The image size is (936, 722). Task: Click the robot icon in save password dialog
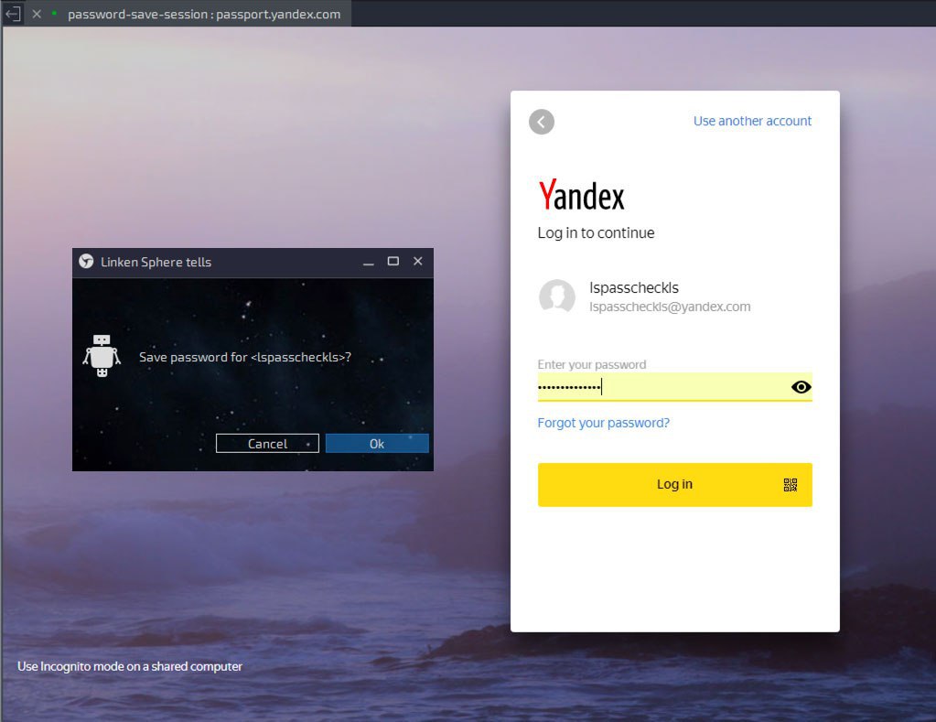point(102,356)
